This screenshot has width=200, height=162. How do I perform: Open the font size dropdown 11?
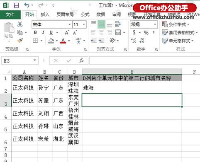click(84, 24)
